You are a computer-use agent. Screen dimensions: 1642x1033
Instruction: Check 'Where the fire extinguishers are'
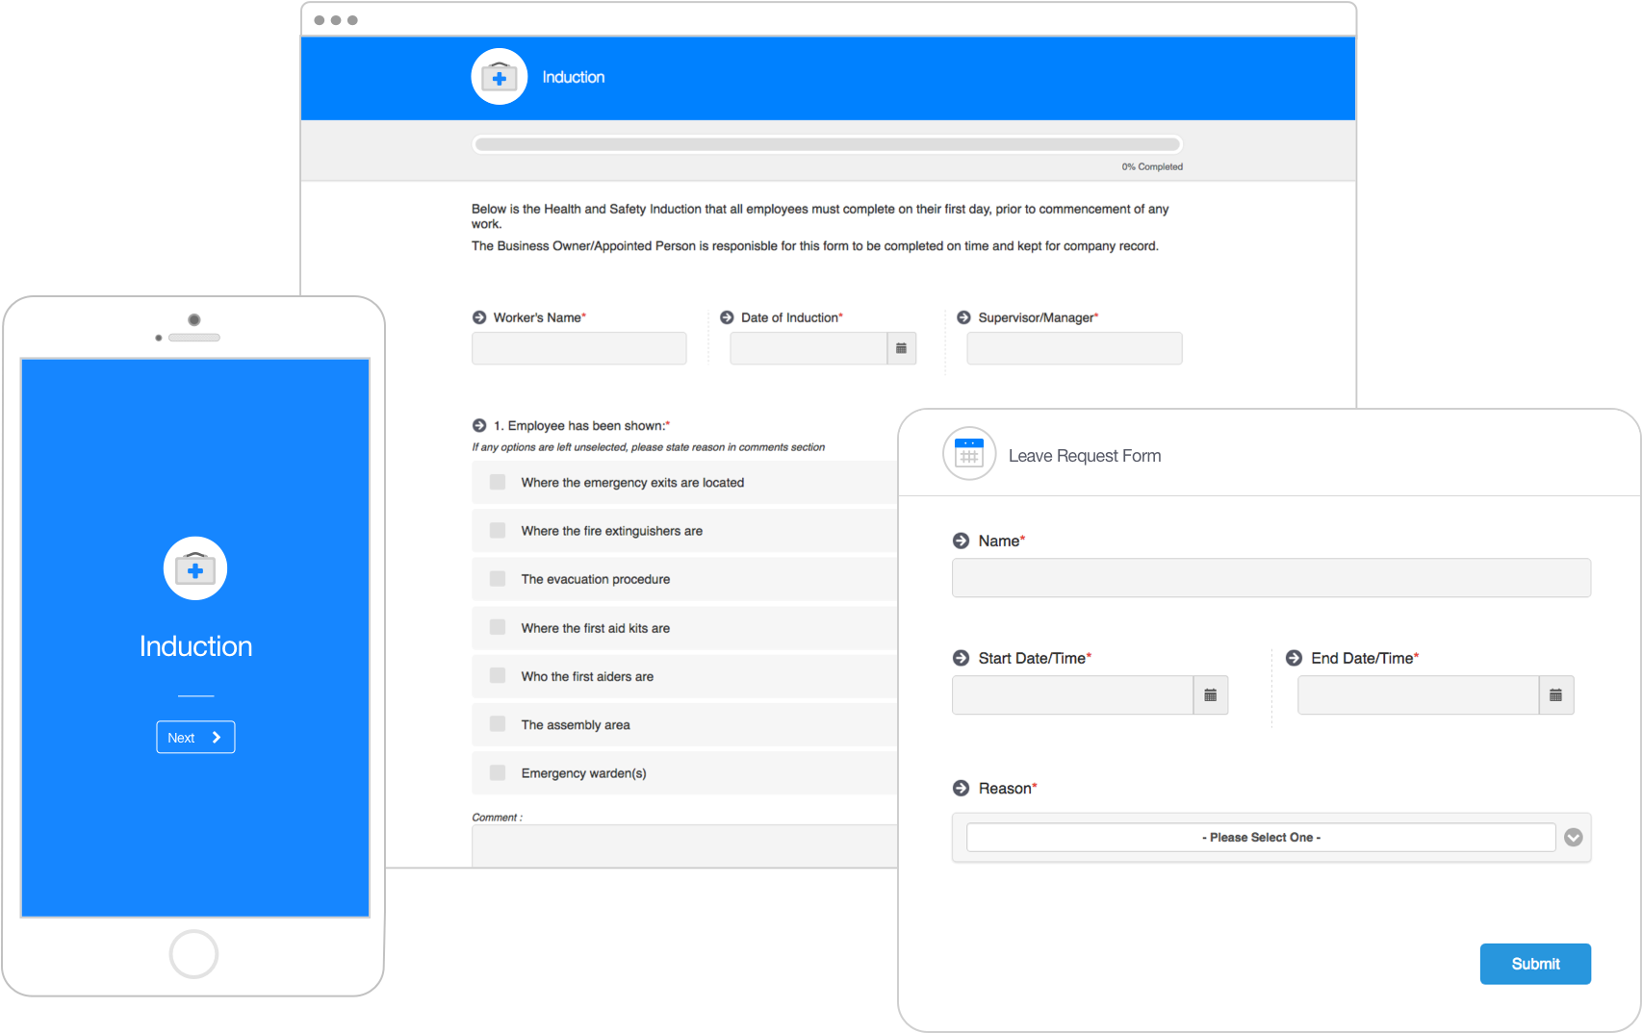tap(498, 530)
